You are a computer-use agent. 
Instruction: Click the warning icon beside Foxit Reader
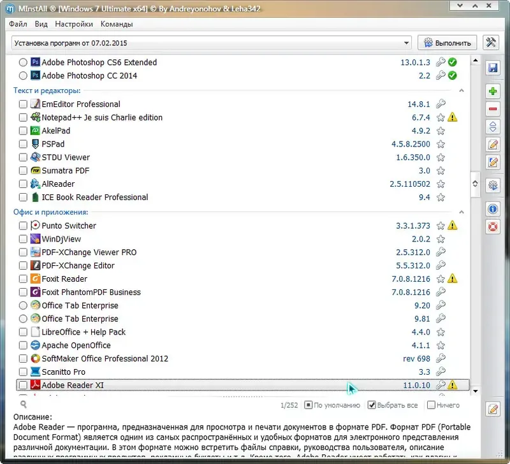(452, 279)
